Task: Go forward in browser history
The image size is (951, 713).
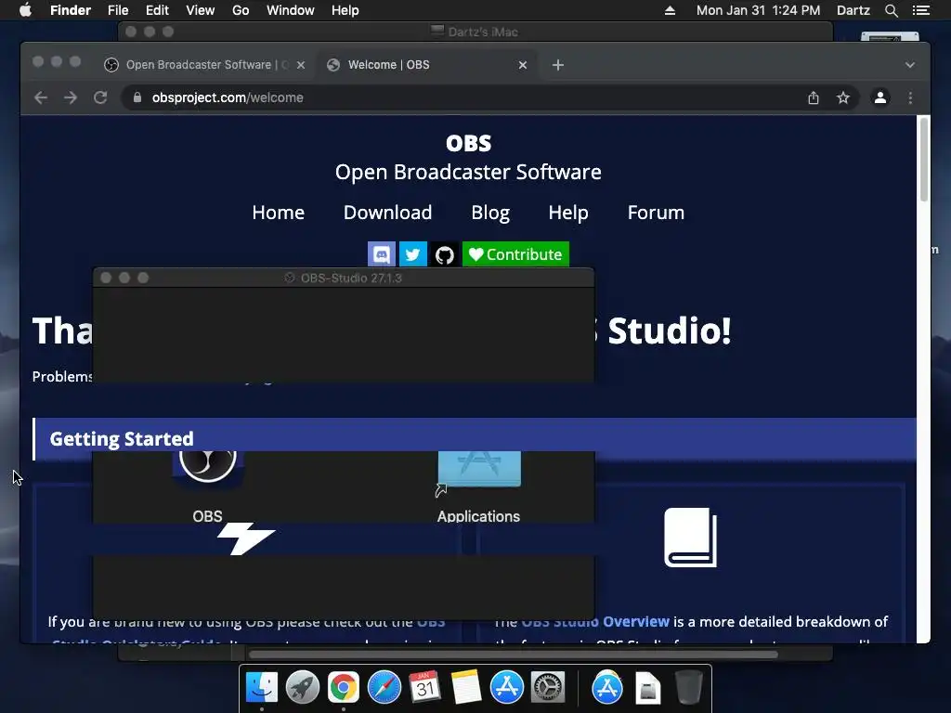Action: 71,97
